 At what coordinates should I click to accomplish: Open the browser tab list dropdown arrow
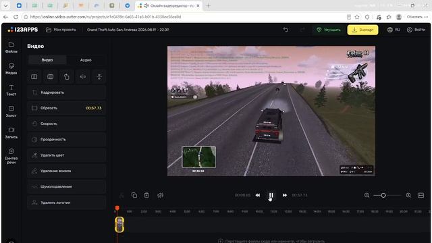click(5, 5)
